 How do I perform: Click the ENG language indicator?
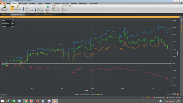(173, 101)
